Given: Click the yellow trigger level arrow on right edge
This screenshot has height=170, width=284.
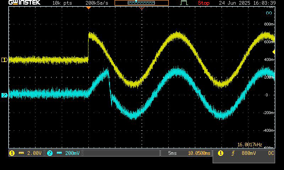Looking at the screenshot, I should [x=273, y=52].
